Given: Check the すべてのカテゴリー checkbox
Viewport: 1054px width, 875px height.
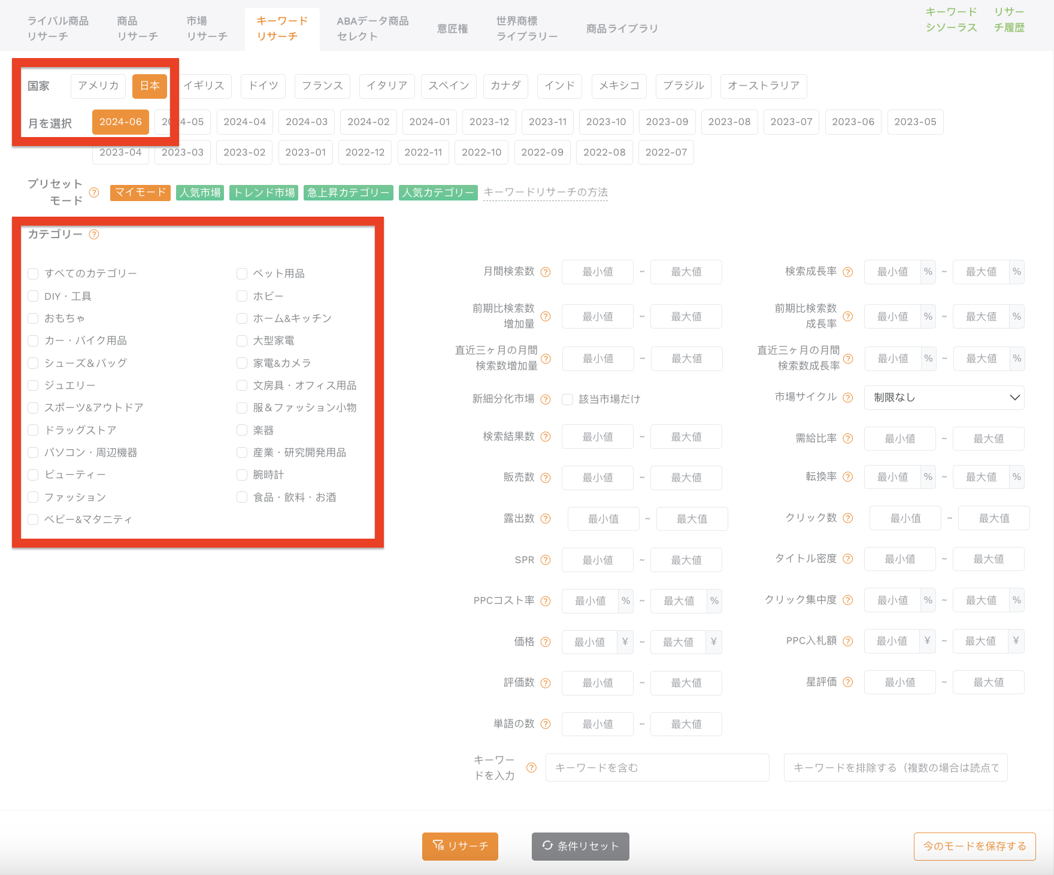Looking at the screenshot, I should (x=33, y=274).
